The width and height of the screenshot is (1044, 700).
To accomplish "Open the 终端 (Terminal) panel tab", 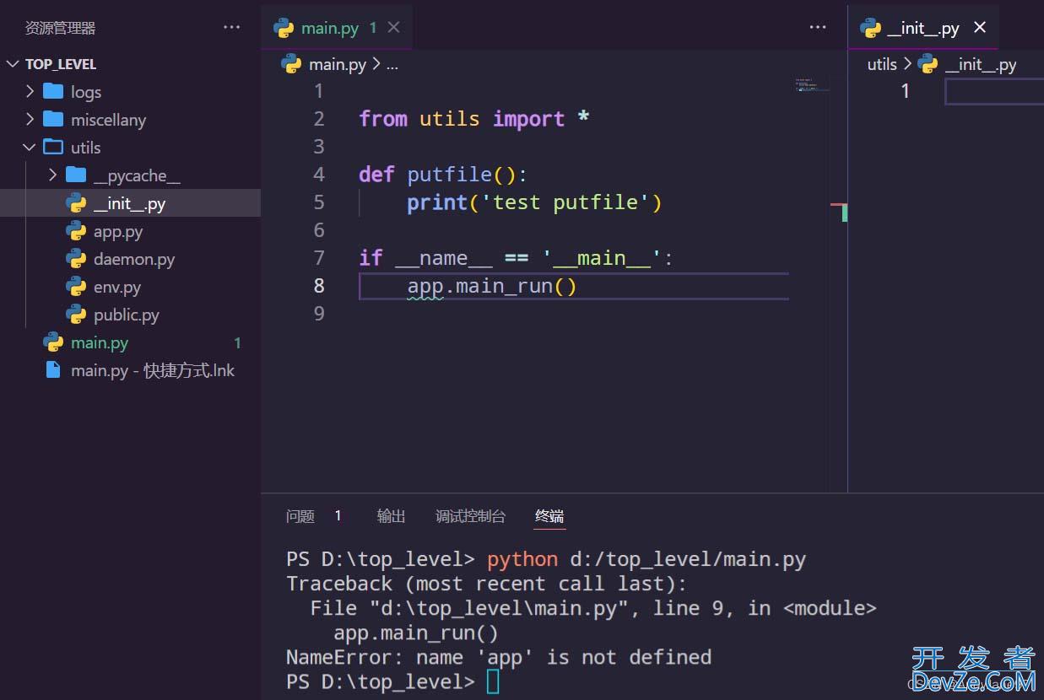I will (549, 516).
